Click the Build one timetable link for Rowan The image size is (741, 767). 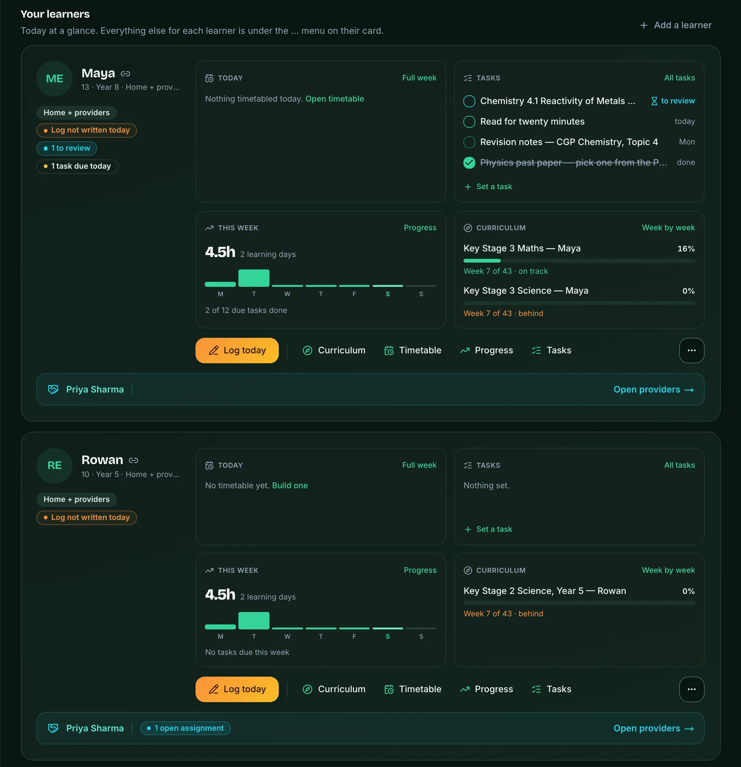[290, 485]
